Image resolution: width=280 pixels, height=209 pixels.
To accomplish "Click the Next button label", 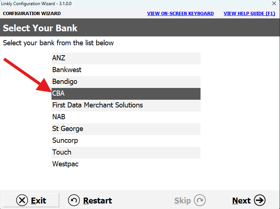I will pos(241,201).
